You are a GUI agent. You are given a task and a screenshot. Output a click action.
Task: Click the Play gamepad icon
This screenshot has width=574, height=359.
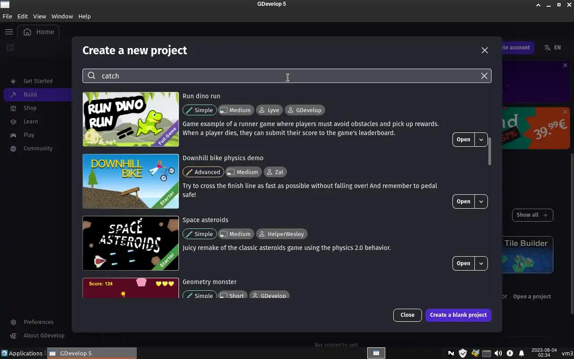point(13,135)
